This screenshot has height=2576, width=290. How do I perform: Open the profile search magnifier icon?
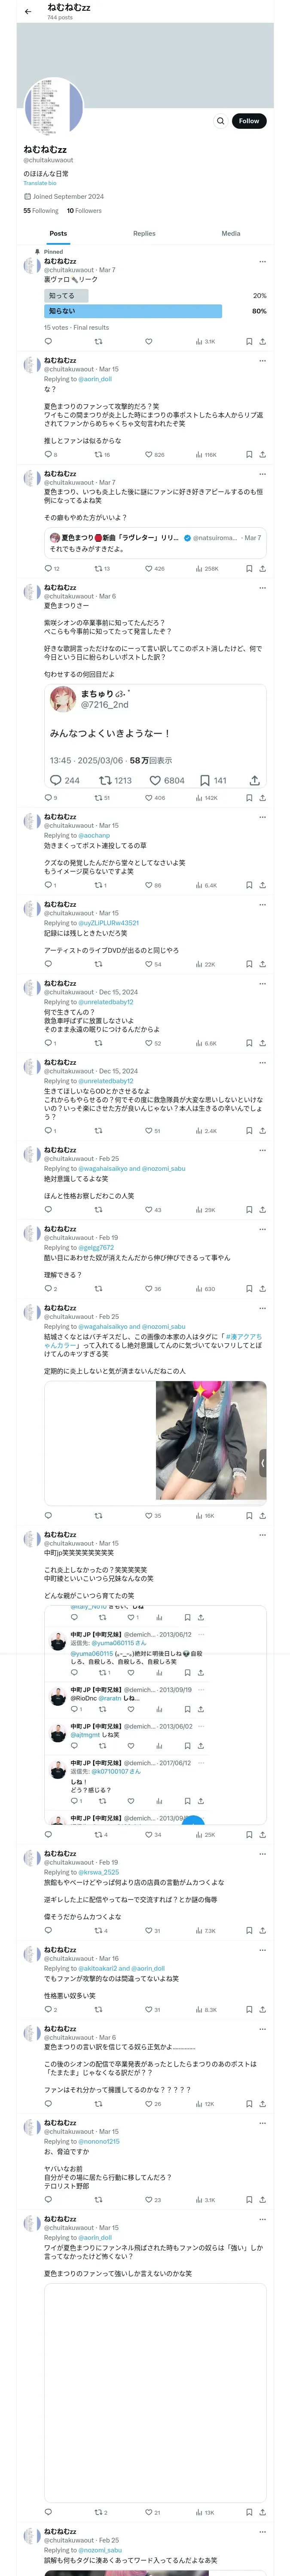click(221, 121)
